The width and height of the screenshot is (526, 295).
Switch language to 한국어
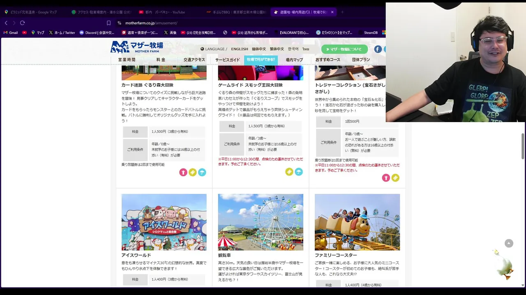(293, 49)
